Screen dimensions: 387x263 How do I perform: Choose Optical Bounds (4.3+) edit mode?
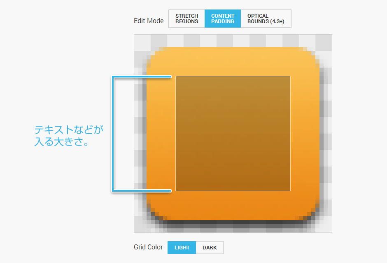(x=266, y=19)
